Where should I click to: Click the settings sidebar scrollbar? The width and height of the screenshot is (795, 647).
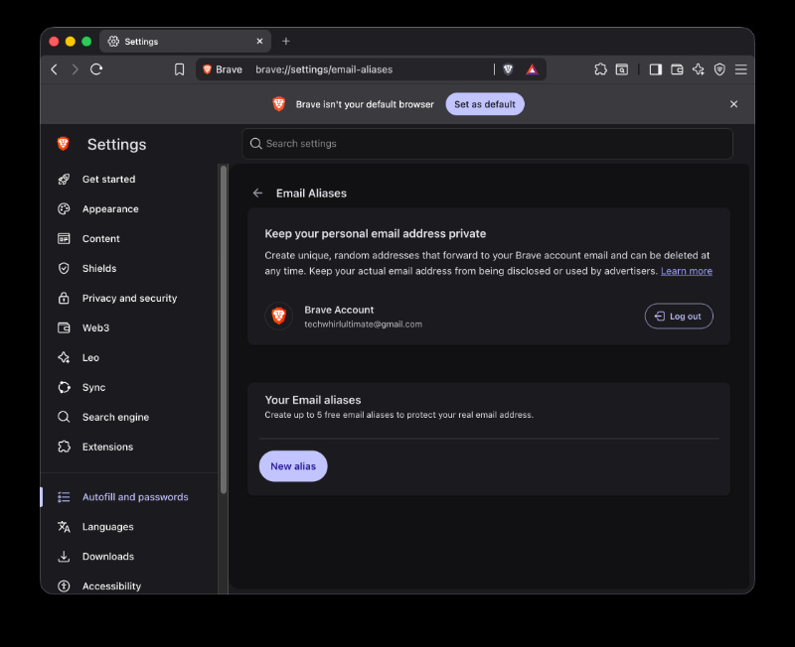click(x=224, y=329)
